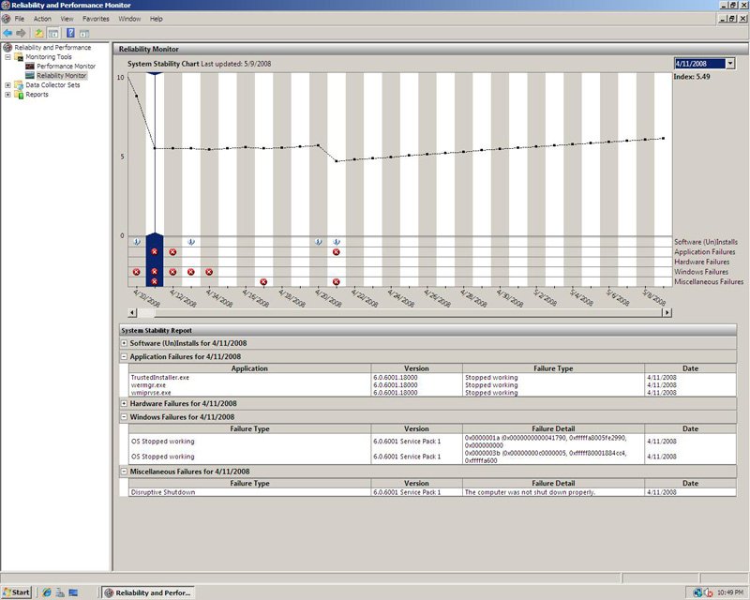Click the chart scrollbar left arrow
This screenshot has width=750, height=600.
pyautogui.click(x=132, y=312)
